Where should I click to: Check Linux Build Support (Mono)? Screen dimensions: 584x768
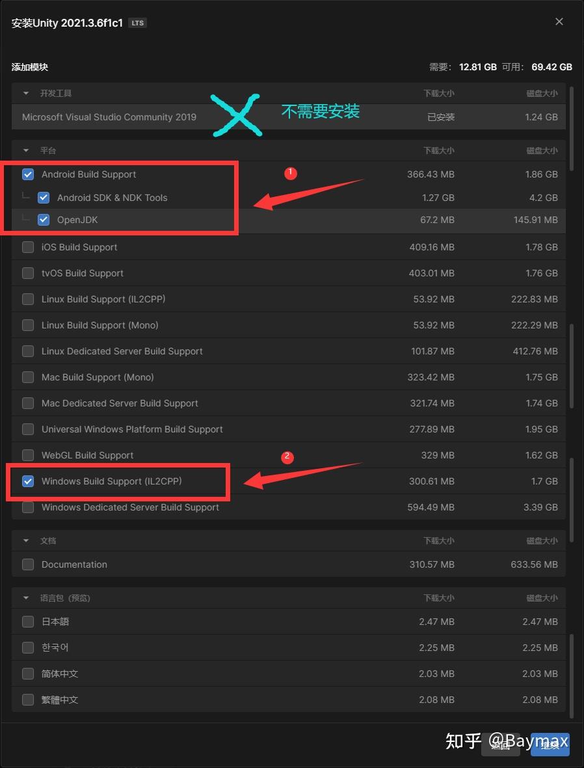(x=28, y=325)
